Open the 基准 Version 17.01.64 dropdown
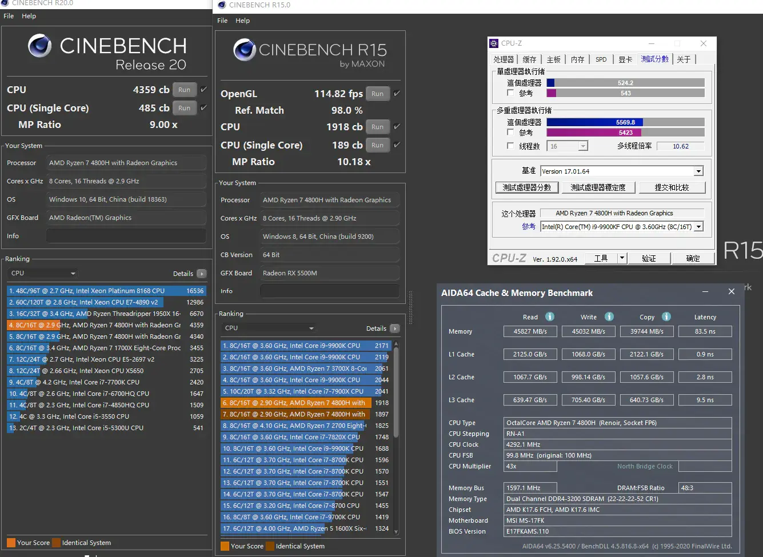This screenshot has height=557, width=763. (x=622, y=171)
